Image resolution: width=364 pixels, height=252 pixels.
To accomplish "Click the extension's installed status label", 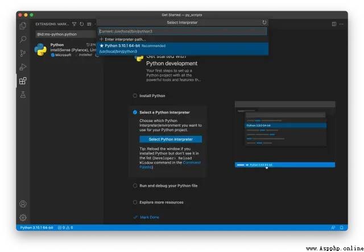I will 85,55.
